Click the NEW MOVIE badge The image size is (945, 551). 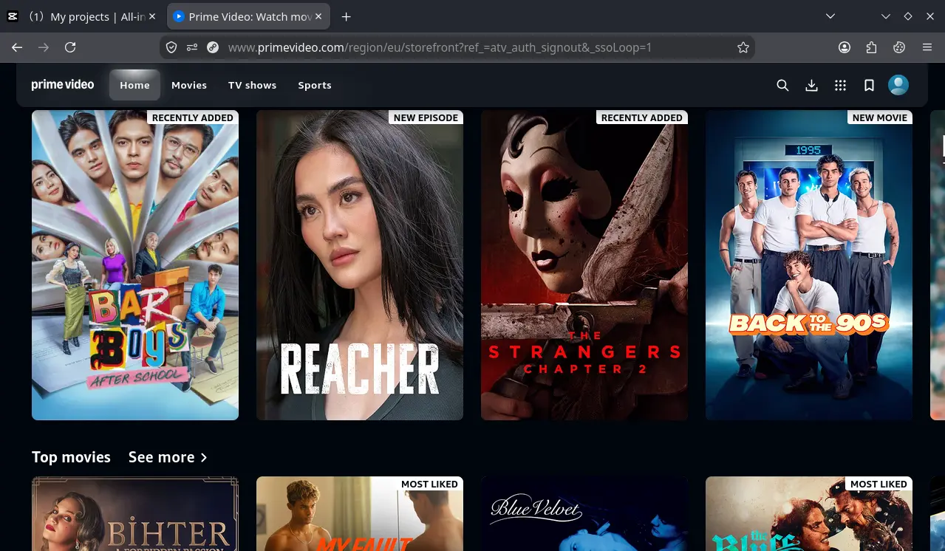click(x=879, y=117)
